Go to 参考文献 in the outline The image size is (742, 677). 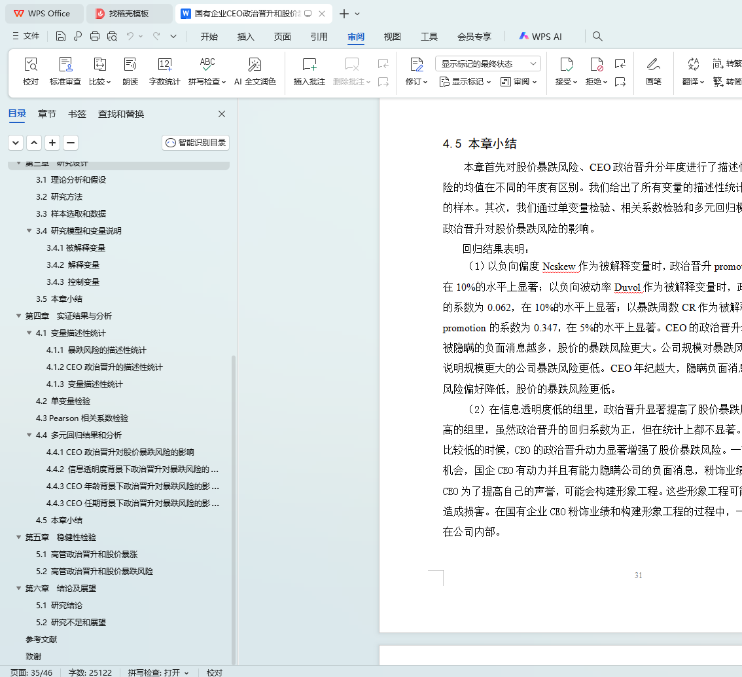[x=41, y=640]
